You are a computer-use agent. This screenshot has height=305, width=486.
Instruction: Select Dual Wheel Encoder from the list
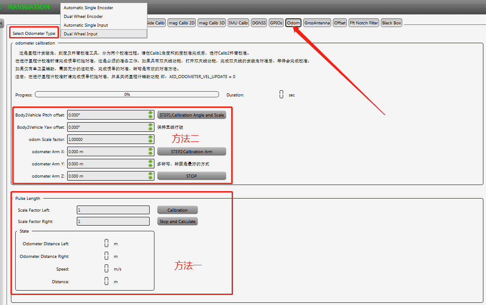[x=83, y=17]
